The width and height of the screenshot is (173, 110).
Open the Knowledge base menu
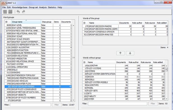(x=20, y=7)
